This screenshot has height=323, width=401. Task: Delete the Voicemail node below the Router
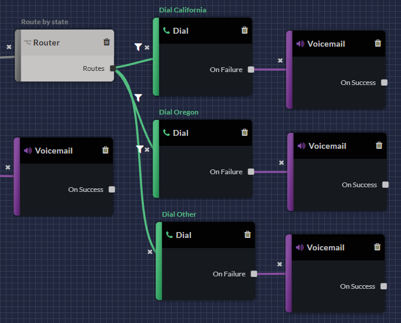click(106, 150)
